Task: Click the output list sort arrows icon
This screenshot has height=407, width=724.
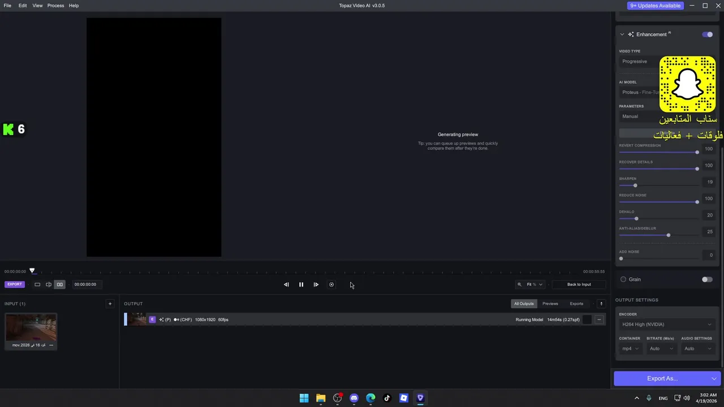Action: click(601, 304)
